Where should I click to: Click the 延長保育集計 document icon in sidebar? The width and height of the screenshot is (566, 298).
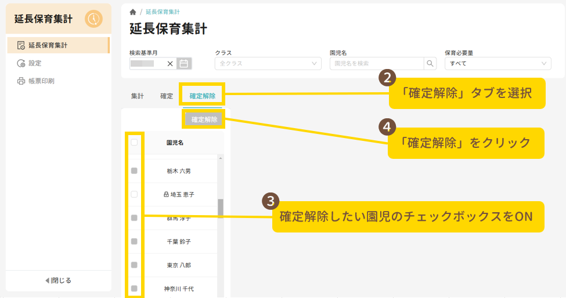click(21, 45)
